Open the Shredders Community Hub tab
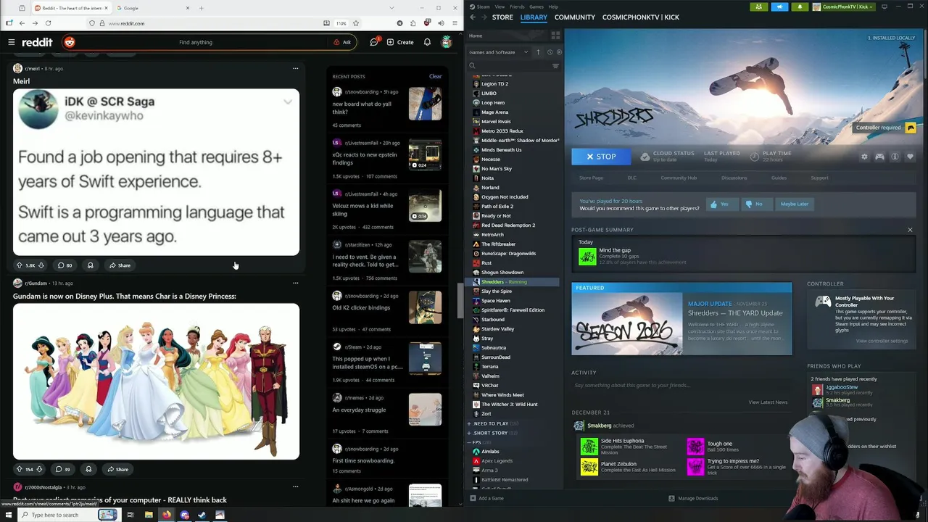Screen dimensions: 928x522 click(x=679, y=178)
